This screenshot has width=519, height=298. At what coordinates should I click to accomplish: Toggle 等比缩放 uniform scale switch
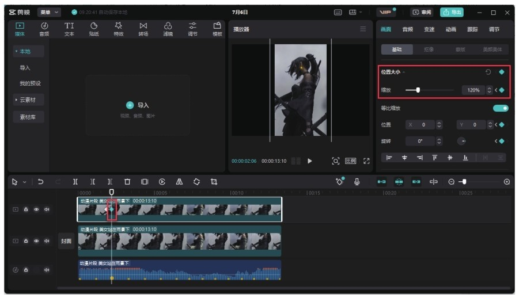(x=501, y=108)
